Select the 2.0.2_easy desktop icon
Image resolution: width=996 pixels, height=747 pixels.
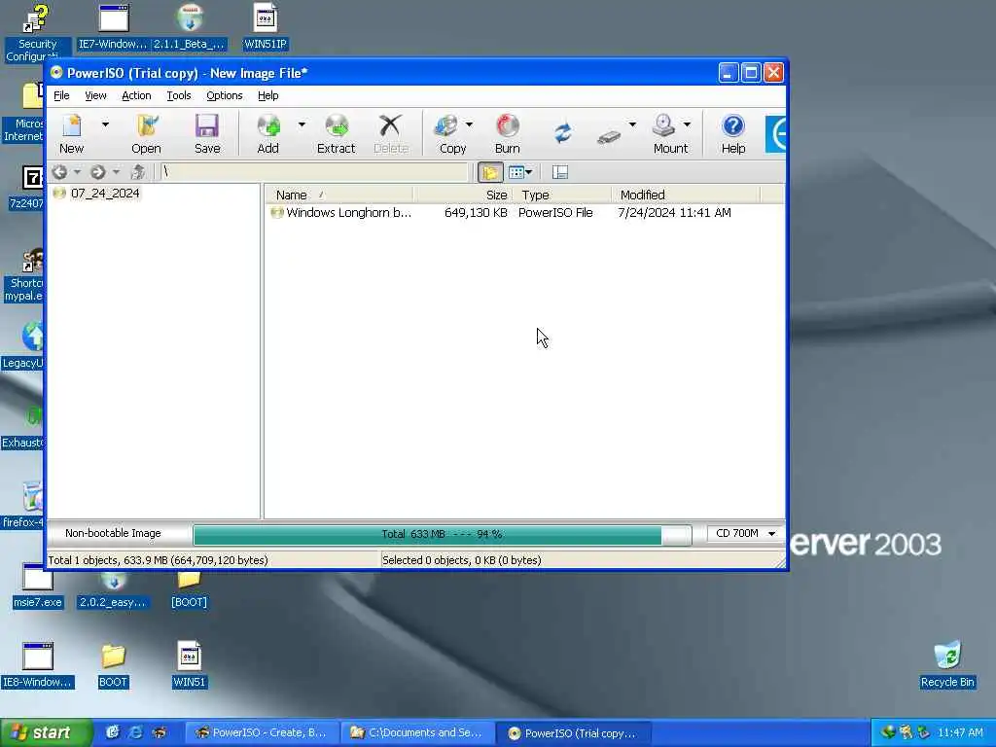[x=113, y=589]
